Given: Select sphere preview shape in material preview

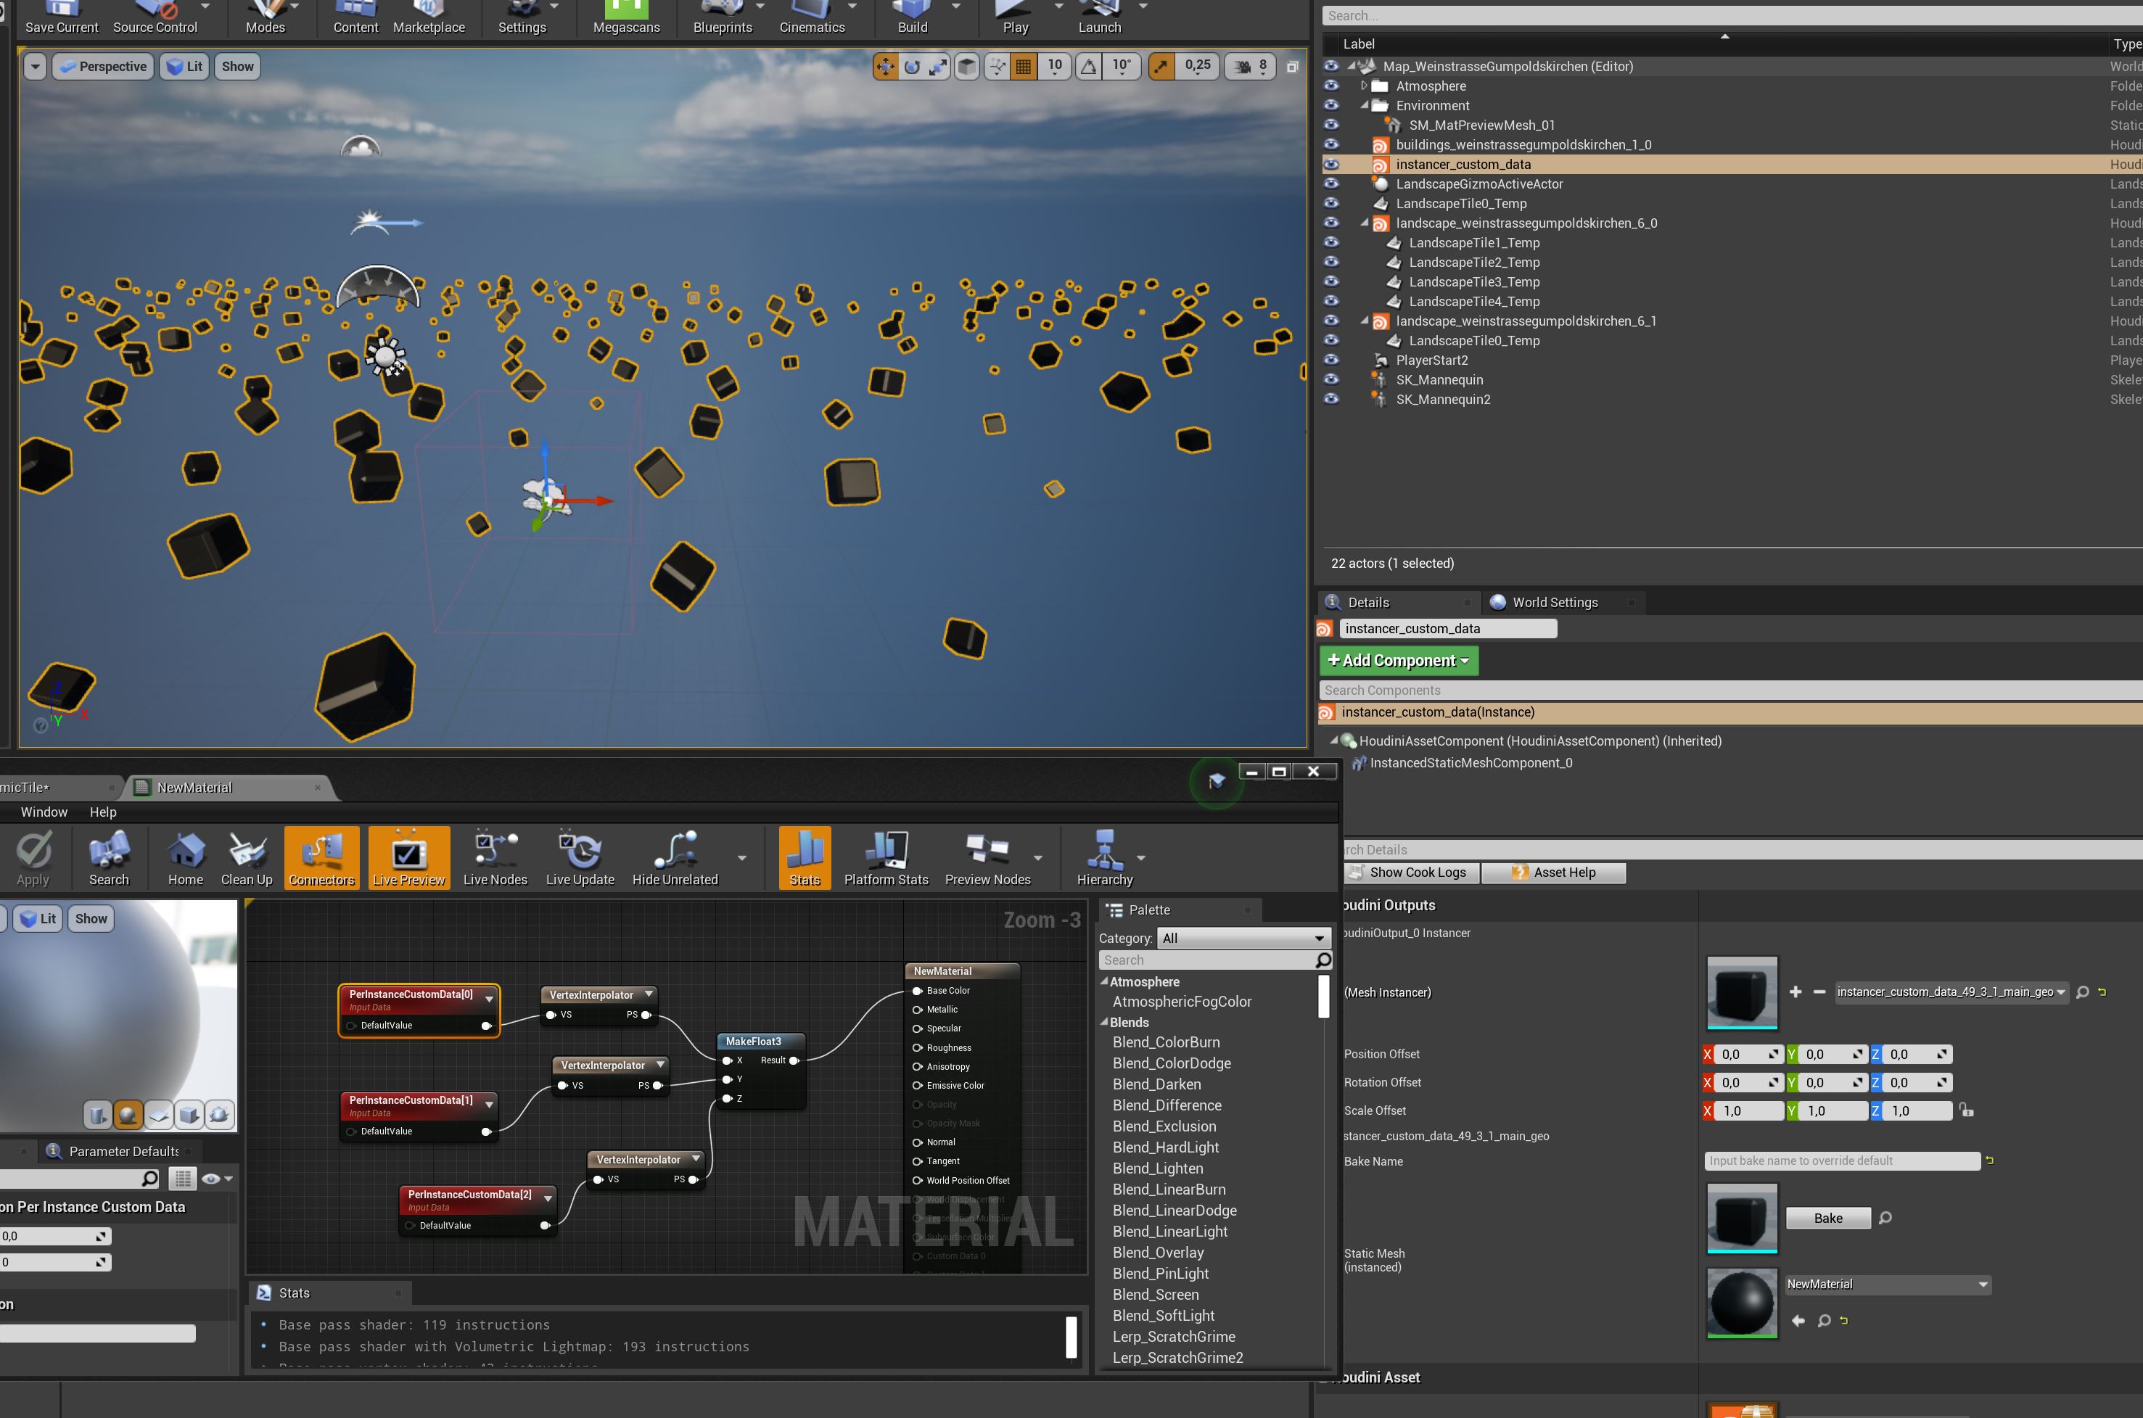Looking at the screenshot, I should (128, 1115).
